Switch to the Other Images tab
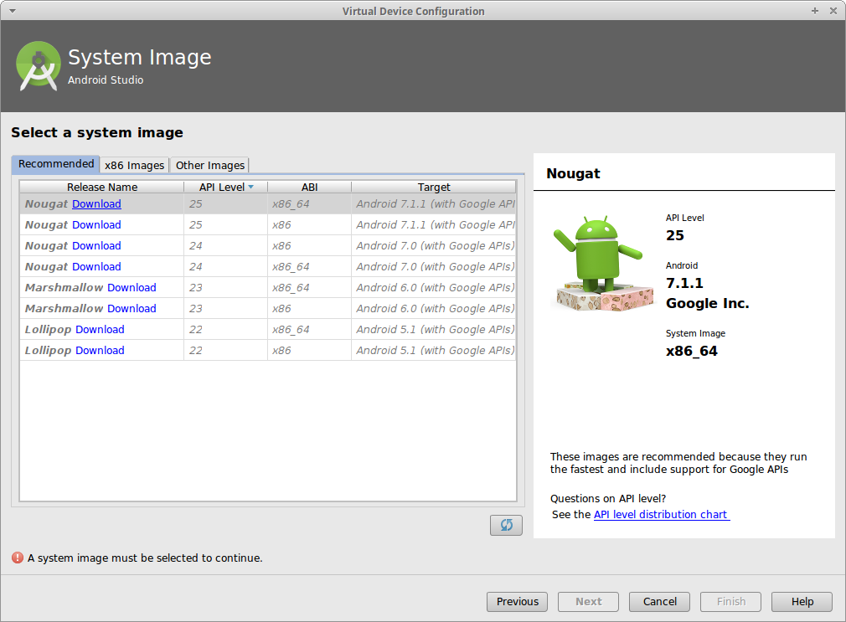This screenshot has height=622, width=846. (210, 165)
